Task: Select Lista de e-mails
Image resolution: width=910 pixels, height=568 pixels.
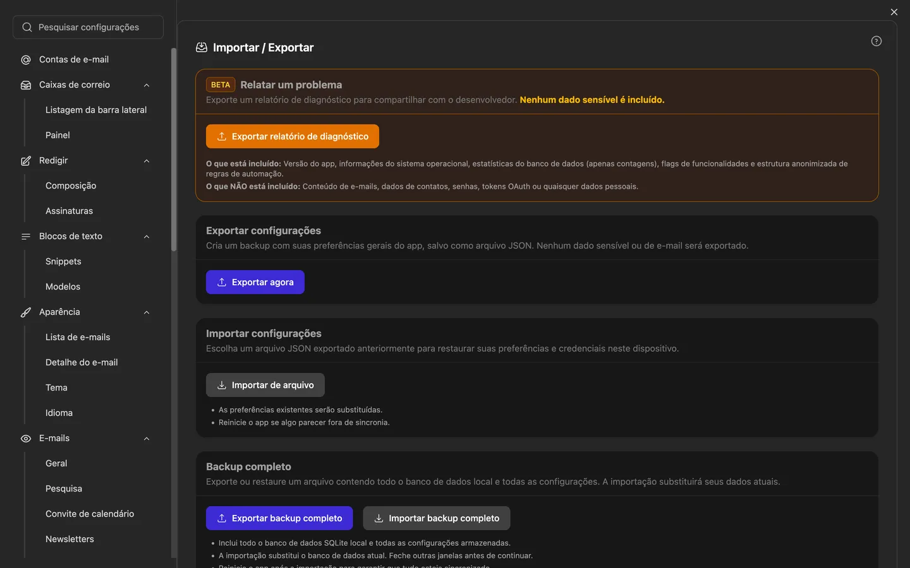Action: point(78,337)
